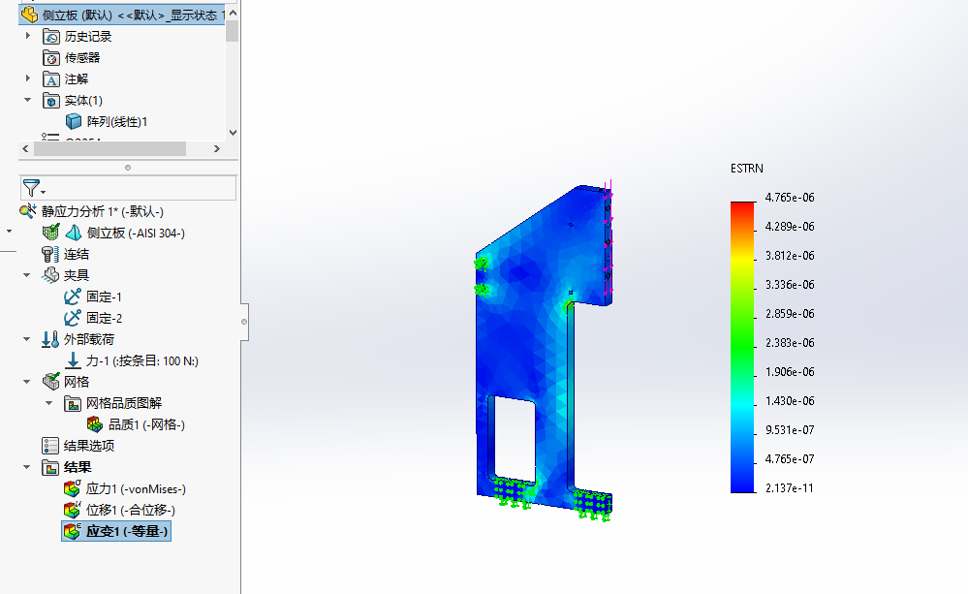Click the 网格品质图解 folder icon
The image size is (968, 594).
coord(73,404)
